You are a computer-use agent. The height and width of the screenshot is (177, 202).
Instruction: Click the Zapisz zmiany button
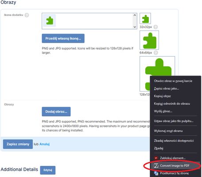[18, 144]
